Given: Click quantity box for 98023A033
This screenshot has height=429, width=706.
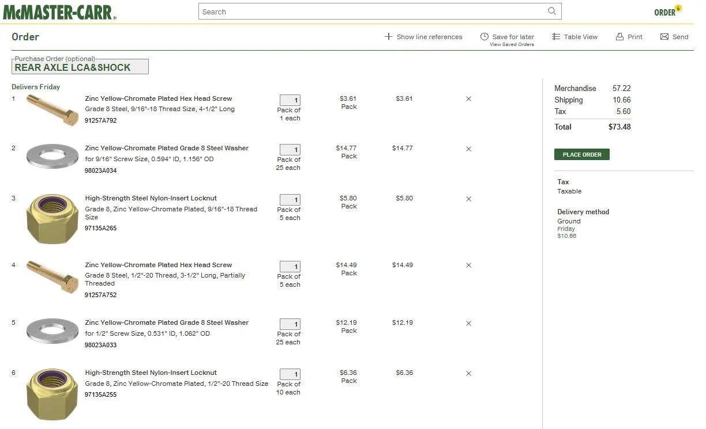Looking at the screenshot, I should click(x=290, y=324).
